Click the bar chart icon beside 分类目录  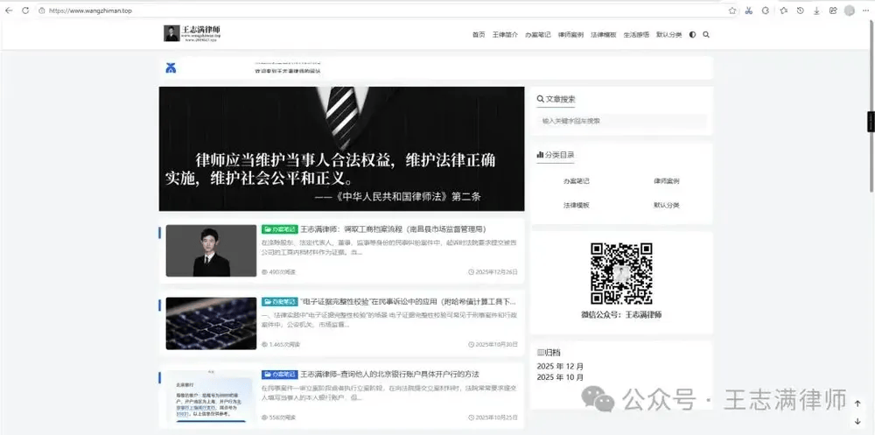pos(540,155)
